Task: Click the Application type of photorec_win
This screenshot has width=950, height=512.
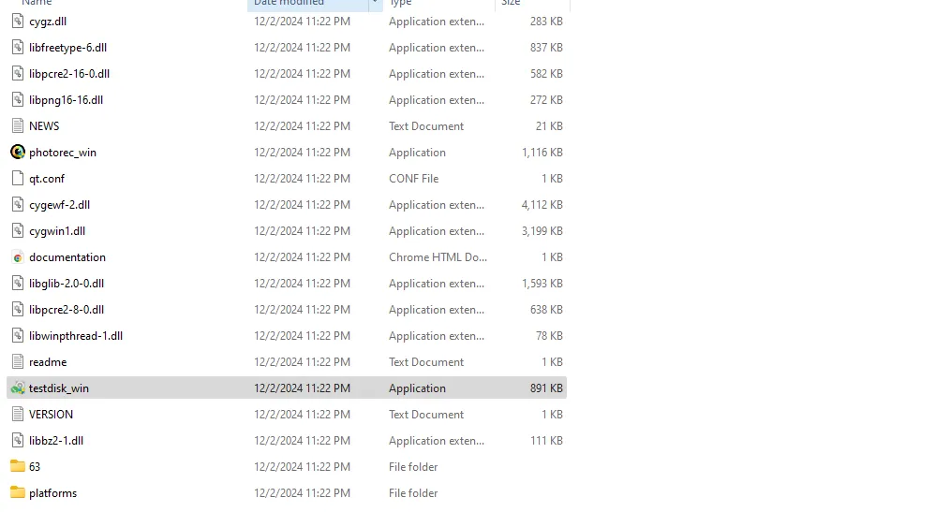Action: (x=418, y=153)
